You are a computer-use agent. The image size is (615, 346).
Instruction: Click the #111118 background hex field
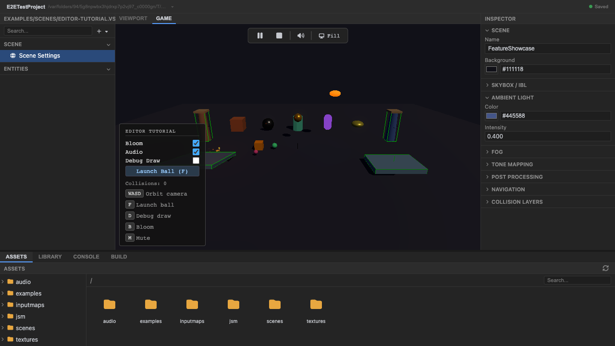(555, 69)
